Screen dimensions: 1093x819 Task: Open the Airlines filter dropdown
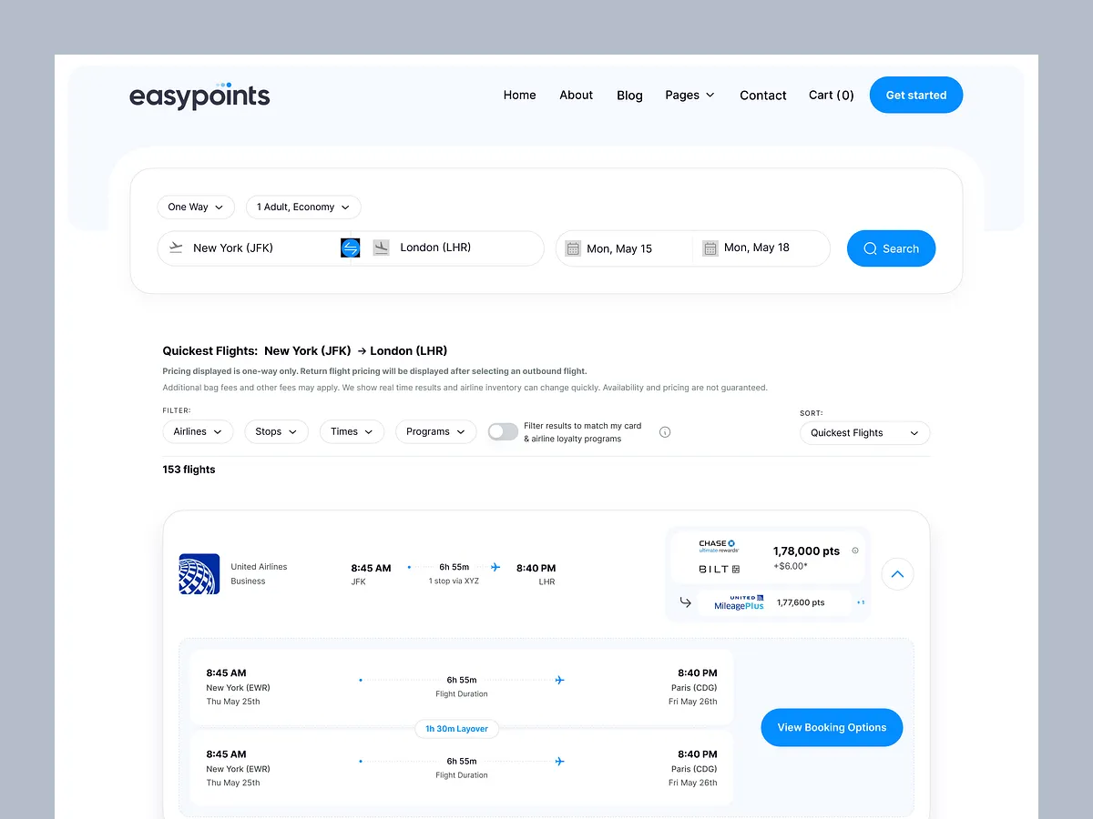(x=198, y=431)
